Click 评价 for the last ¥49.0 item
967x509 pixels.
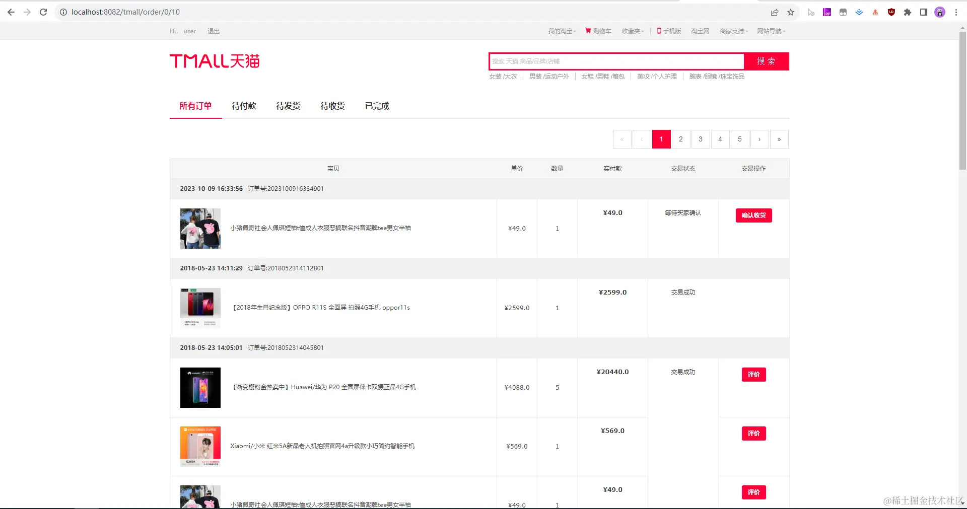click(753, 492)
